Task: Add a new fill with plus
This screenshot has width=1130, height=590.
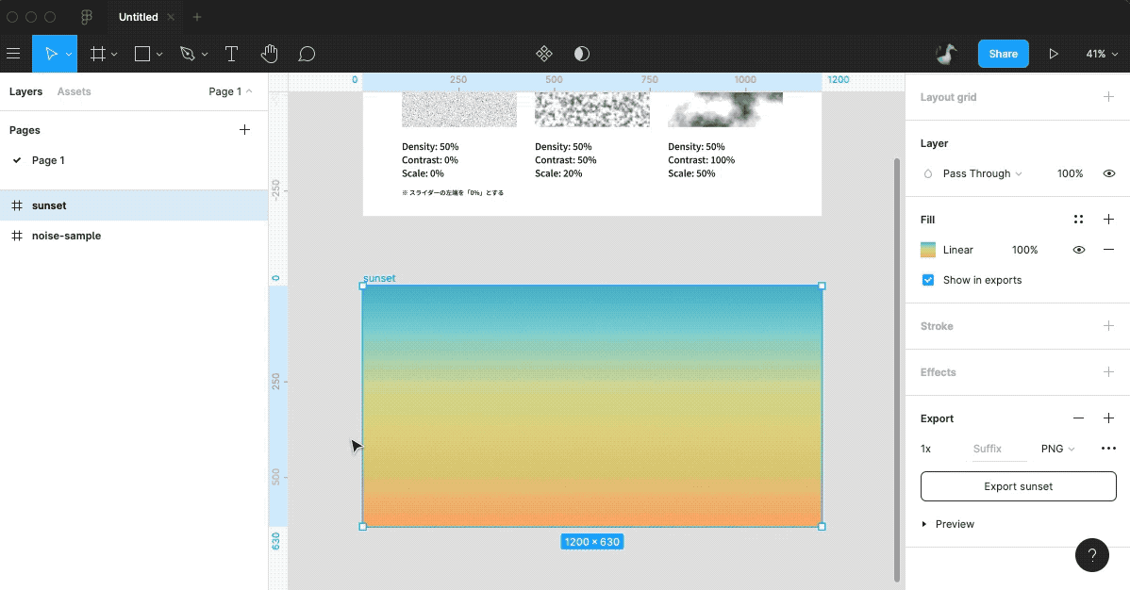Action: point(1108,219)
